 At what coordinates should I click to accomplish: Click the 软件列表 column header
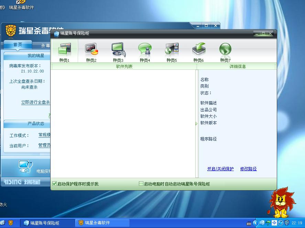[124, 67]
